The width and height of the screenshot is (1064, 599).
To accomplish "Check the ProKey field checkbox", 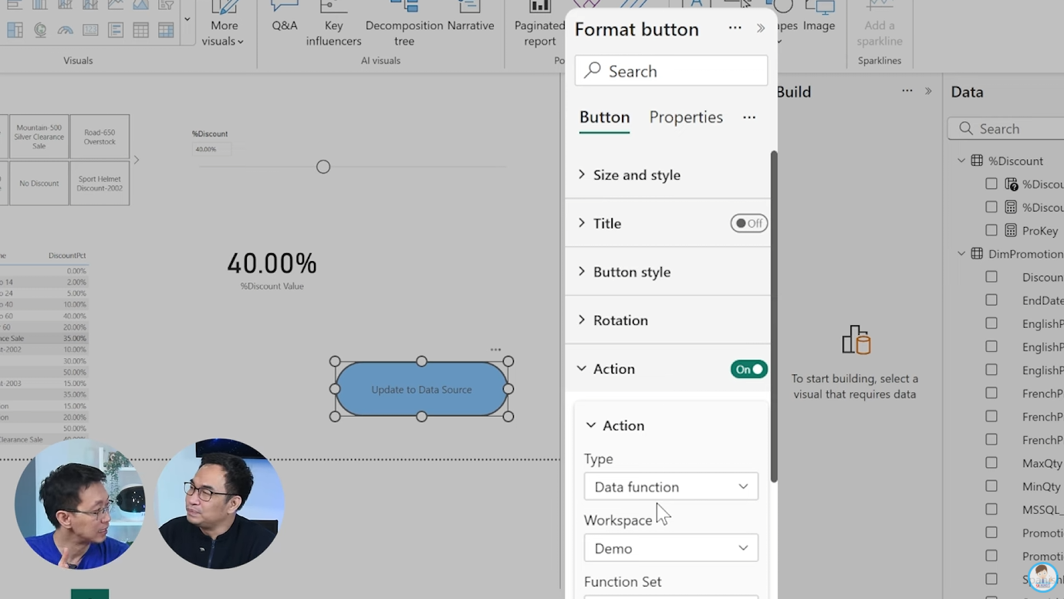I will (991, 230).
